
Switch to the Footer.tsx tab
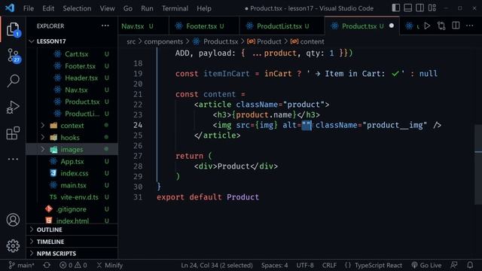[204, 26]
